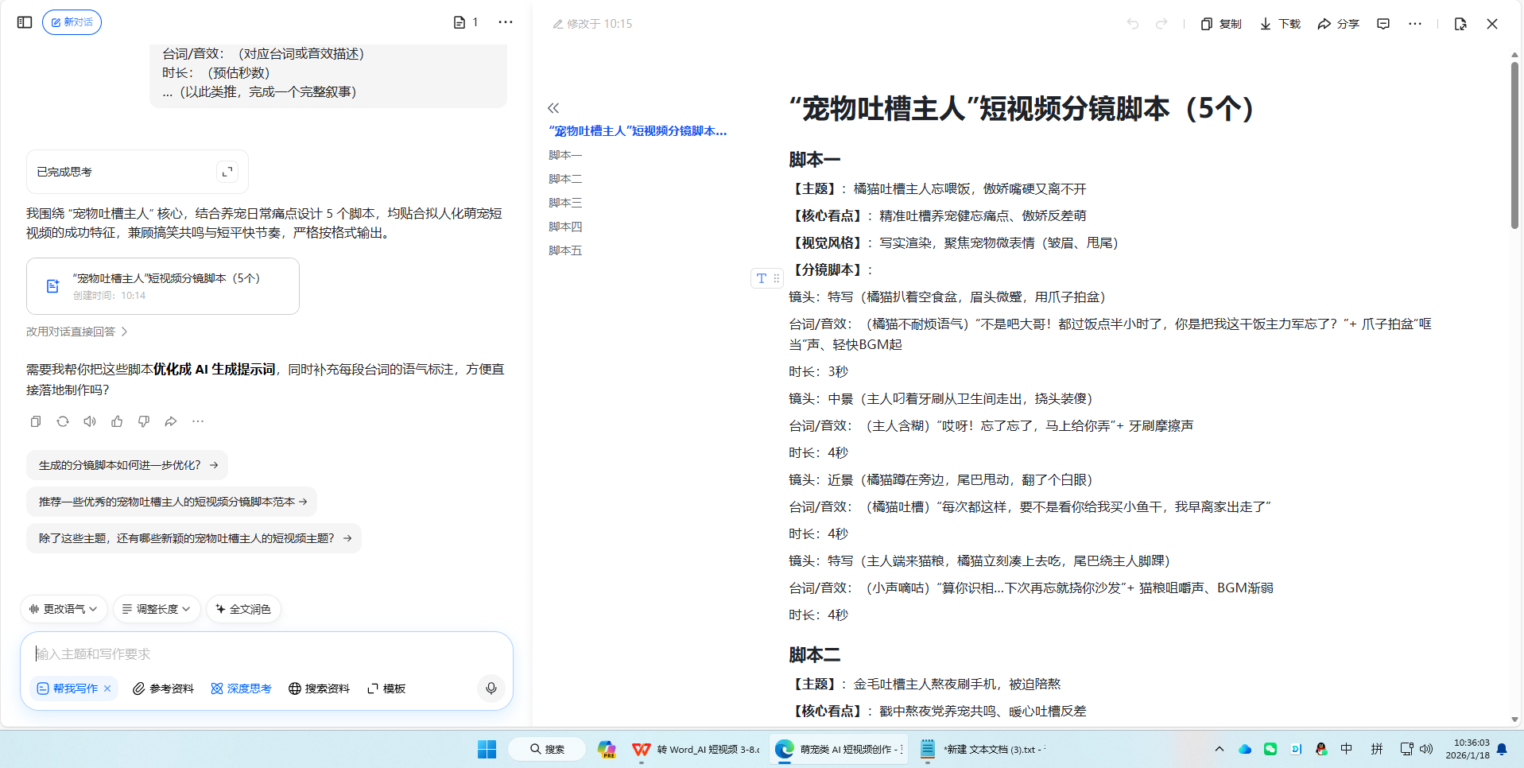This screenshot has height=768, width=1524.
Task: Copy the document using 复制
Action: click(1220, 24)
